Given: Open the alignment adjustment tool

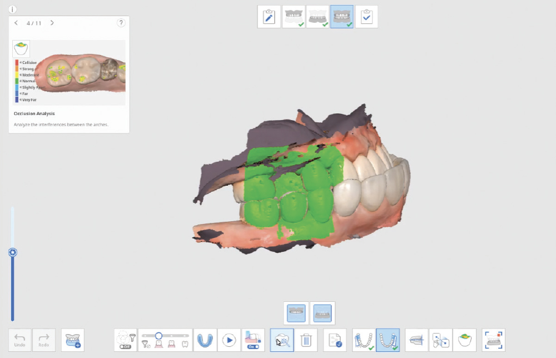Looking at the screenshot, I should click(x=441, y=340).
